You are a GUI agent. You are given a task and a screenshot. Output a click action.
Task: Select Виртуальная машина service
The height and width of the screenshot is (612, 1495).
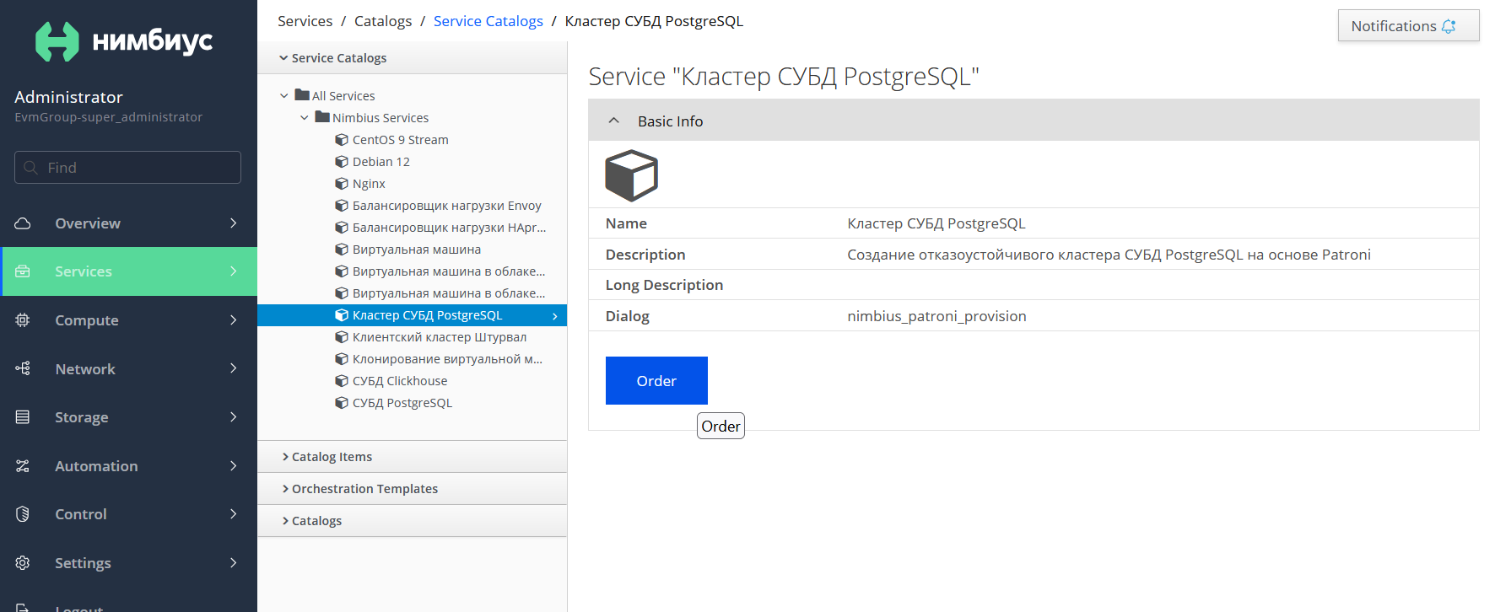(417, 250)
